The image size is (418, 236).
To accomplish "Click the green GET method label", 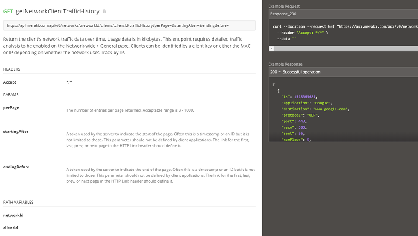I will pyautogui.click(x=8, y=11).
